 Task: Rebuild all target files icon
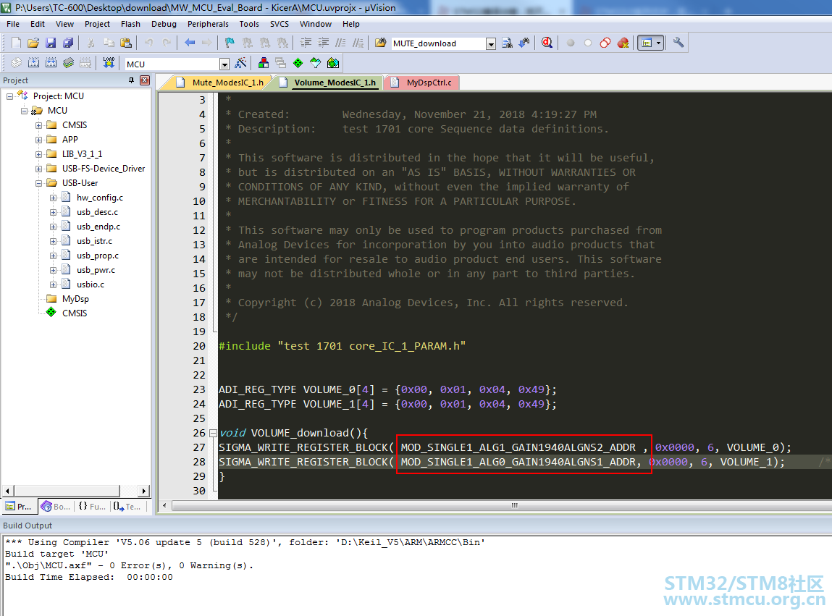click(x=51, y=63)
